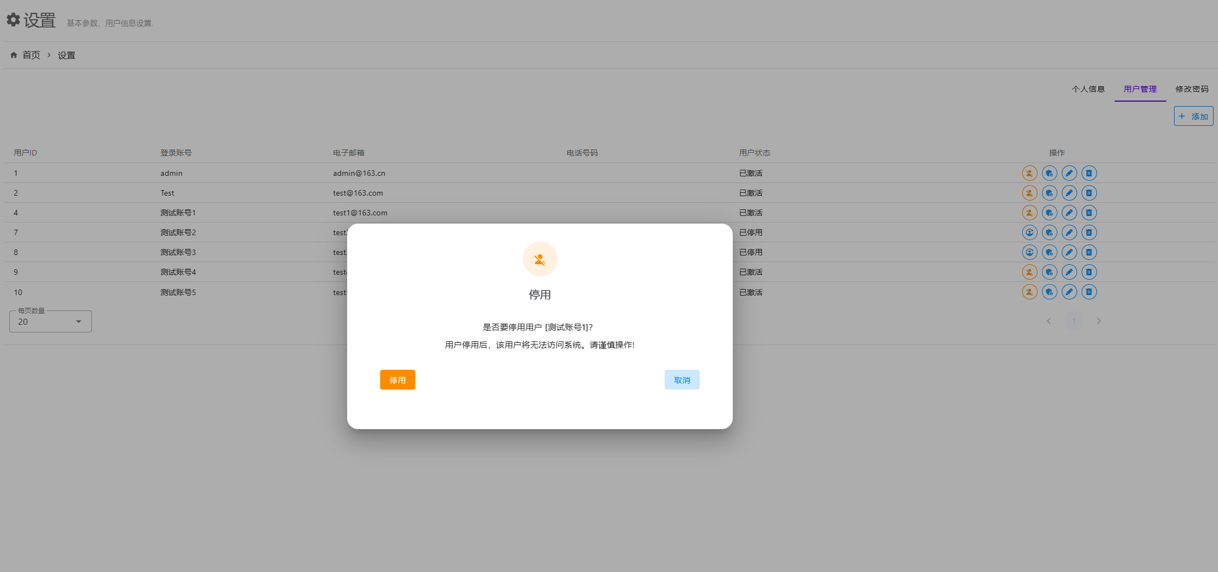Click the permissions shield icon for Test user
This screenshot has height=572, width=1218.
[x=1049, y=193]
